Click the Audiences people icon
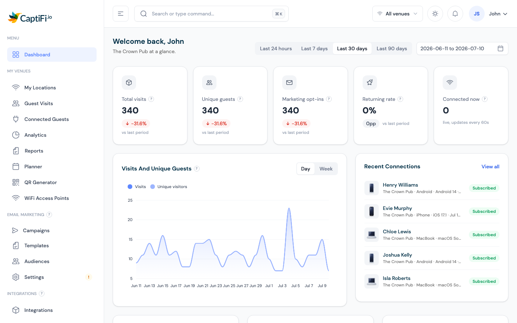The image size is (517, 323). point(16,261)
